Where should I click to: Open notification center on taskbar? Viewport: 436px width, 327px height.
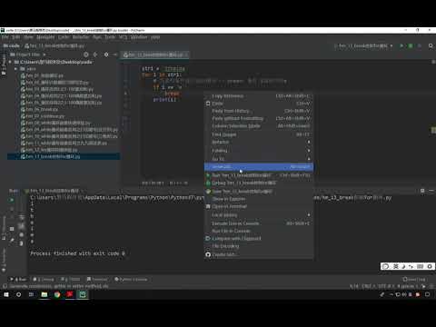point(427,294)
